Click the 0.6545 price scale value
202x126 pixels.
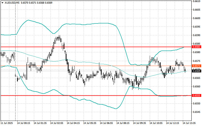click(197, 112)
